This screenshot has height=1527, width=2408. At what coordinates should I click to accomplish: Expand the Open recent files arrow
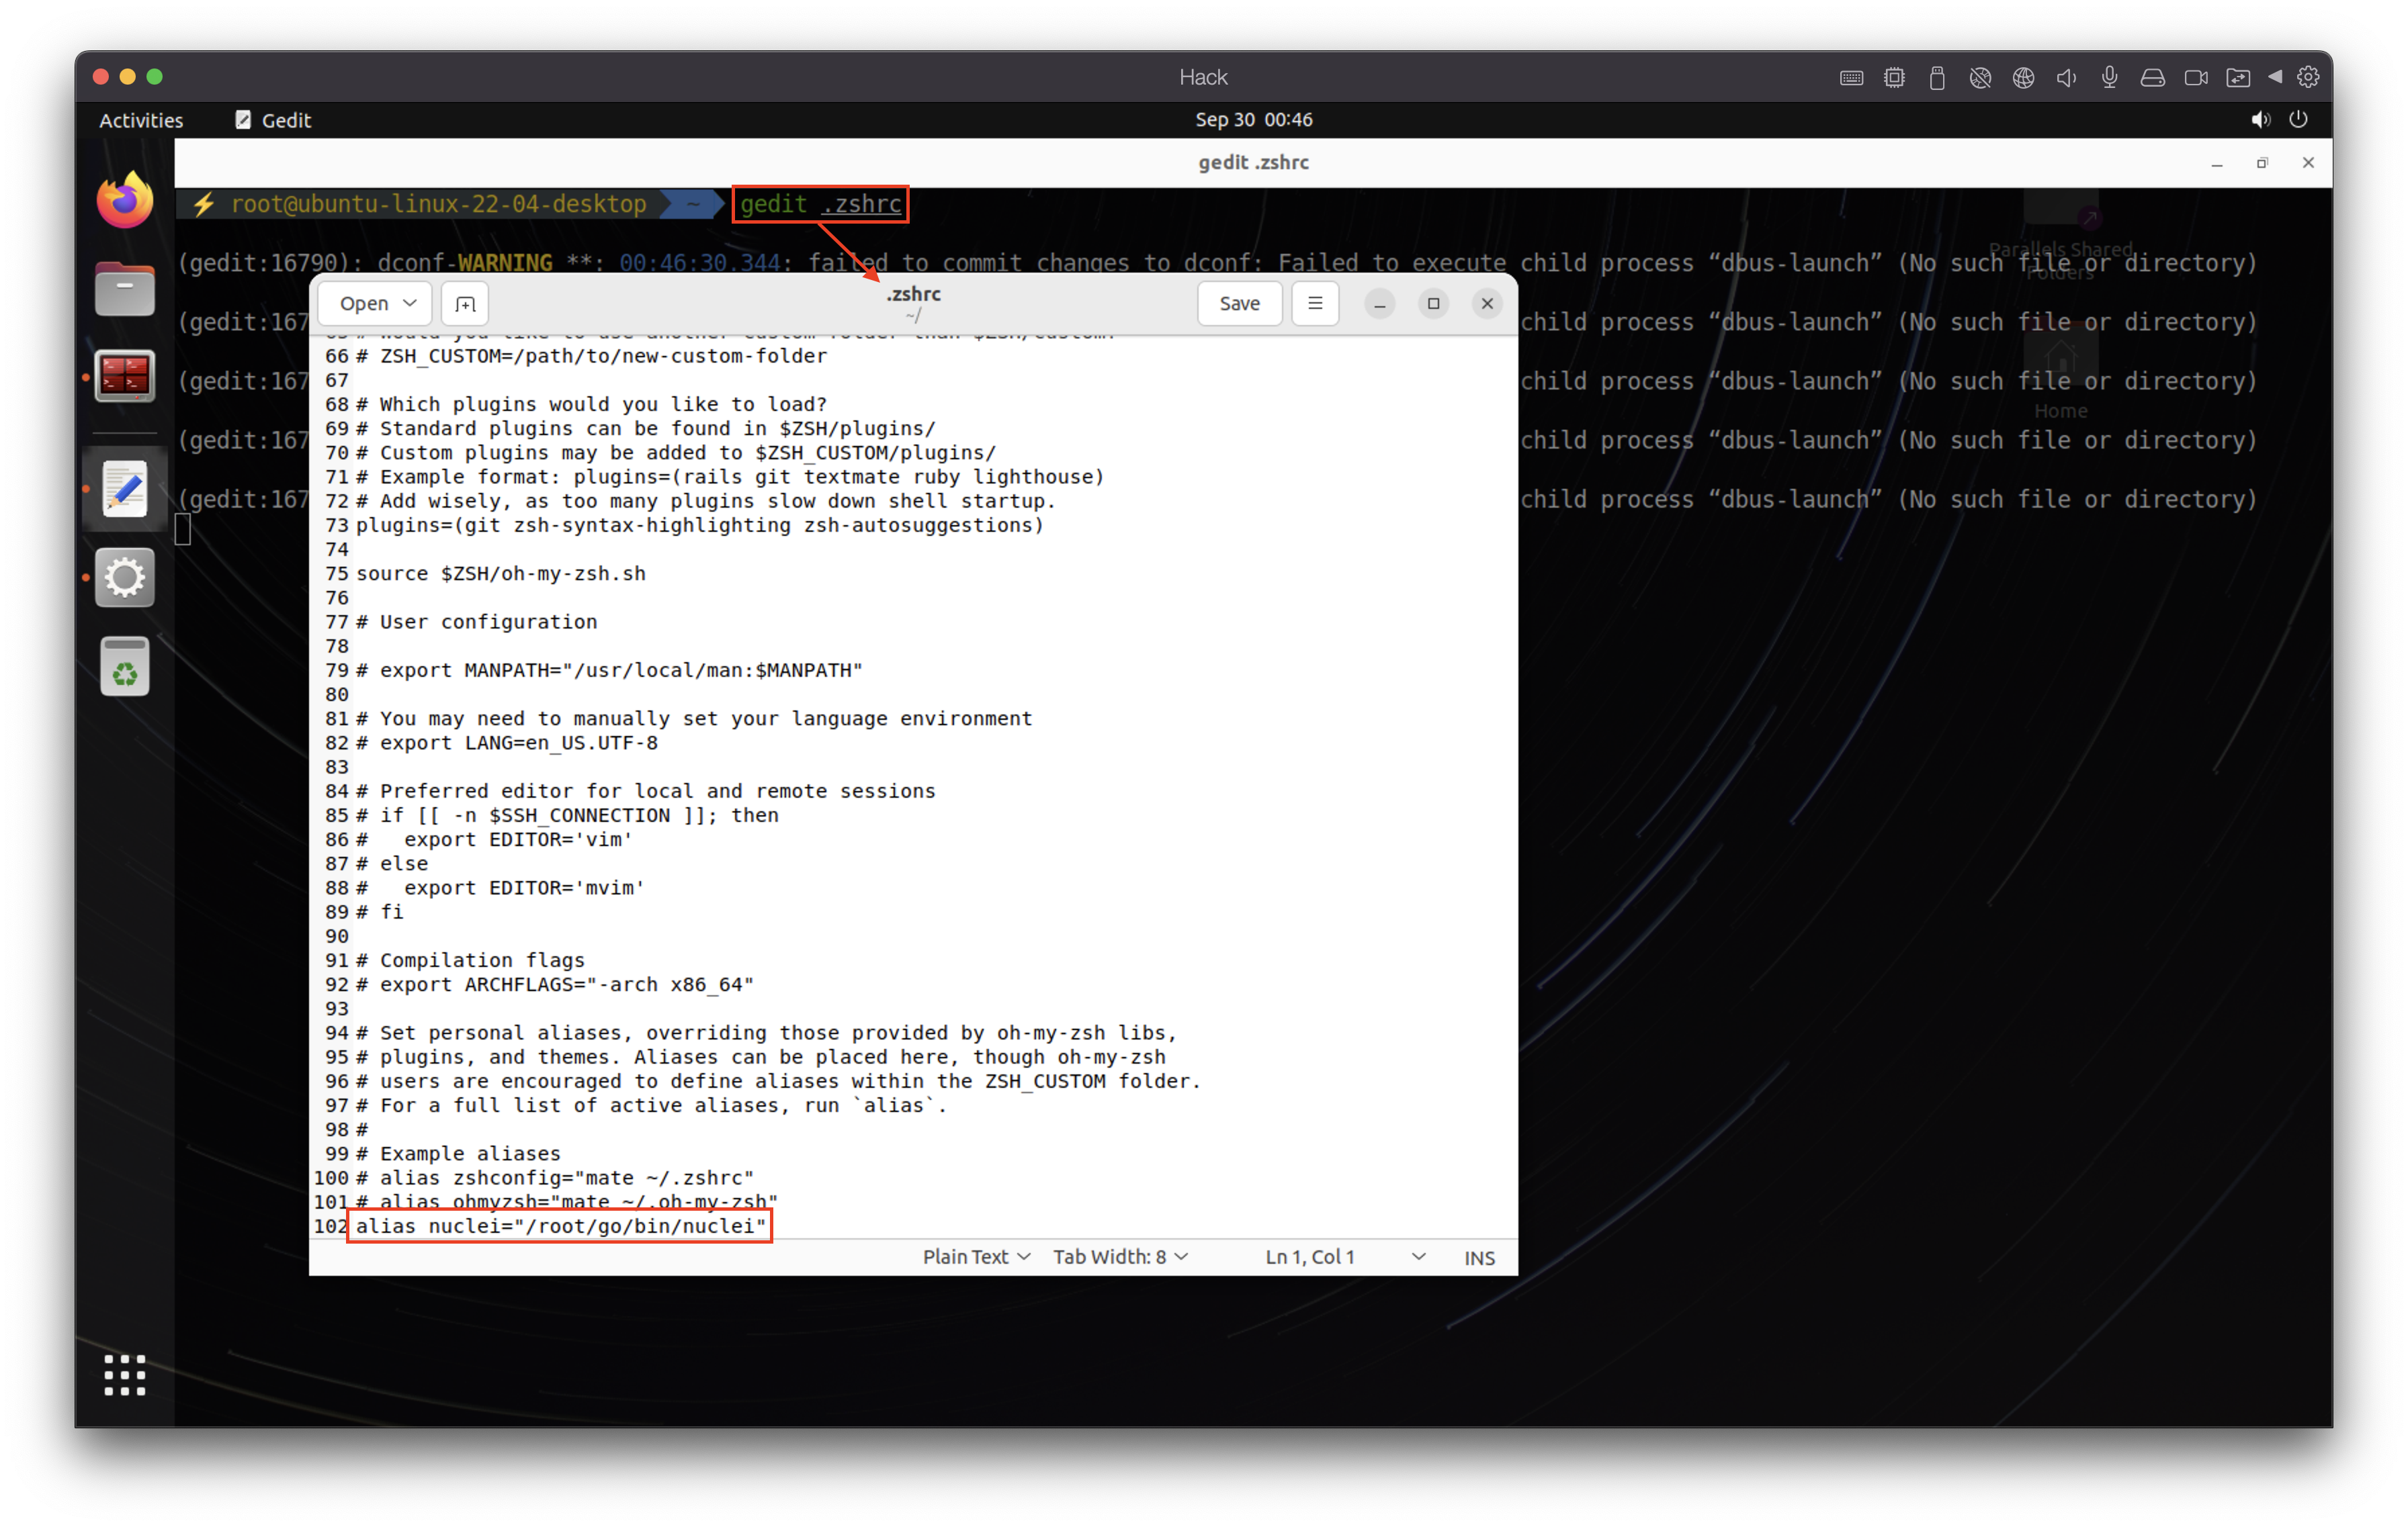pos(410,303)
